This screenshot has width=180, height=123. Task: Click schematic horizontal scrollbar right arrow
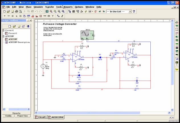(x=169, y=112)
